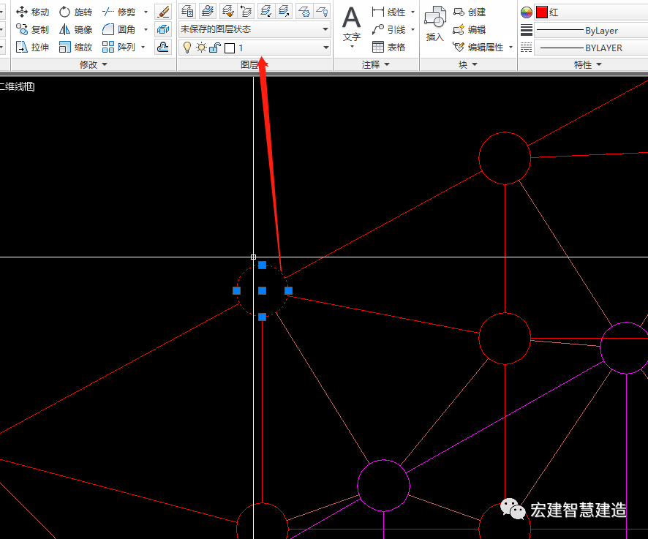
Task: Click the Erase pencil-eraser icon
Action: tap(163, 12)
